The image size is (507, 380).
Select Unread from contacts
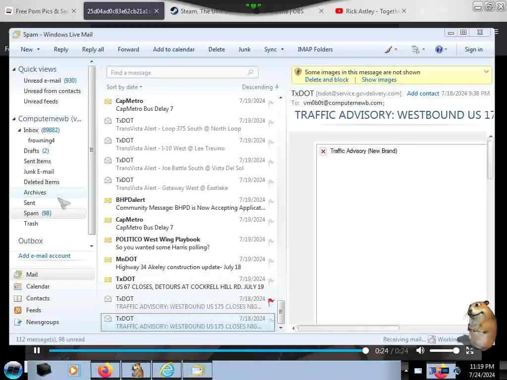click(52, 91)
